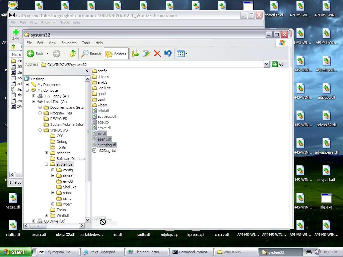
Task: Collapse Local Disk (C:) node
Action: tap(34, 102)
